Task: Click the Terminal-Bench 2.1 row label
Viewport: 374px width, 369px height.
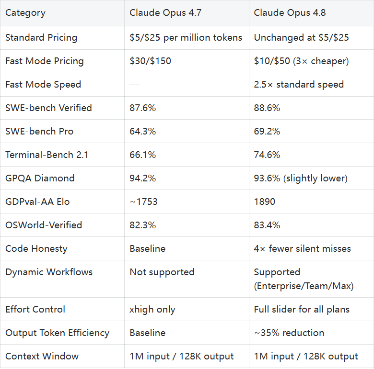Action: (47, 155)
